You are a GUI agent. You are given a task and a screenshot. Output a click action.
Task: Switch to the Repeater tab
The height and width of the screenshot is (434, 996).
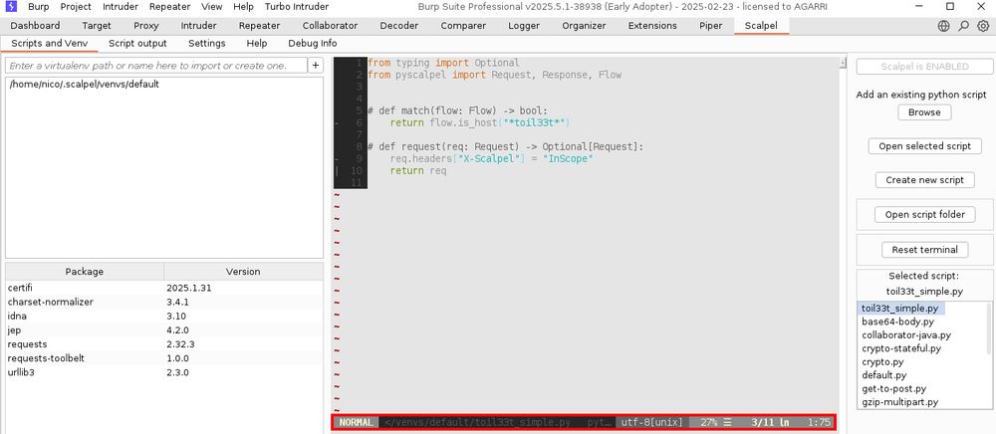tap(259, 26)
